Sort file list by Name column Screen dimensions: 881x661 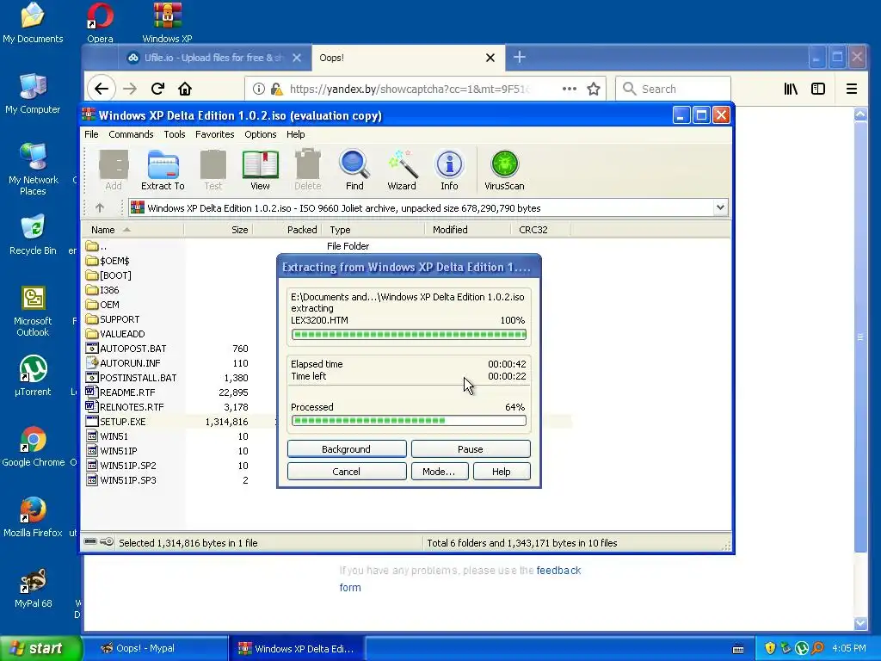point(132,229)
